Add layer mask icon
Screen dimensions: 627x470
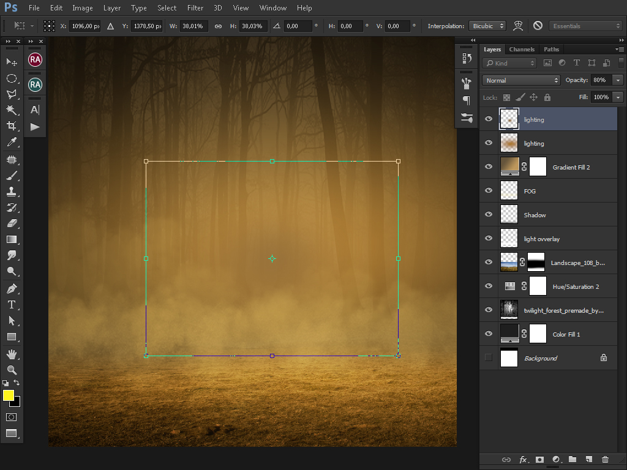[x=539, y=459]
